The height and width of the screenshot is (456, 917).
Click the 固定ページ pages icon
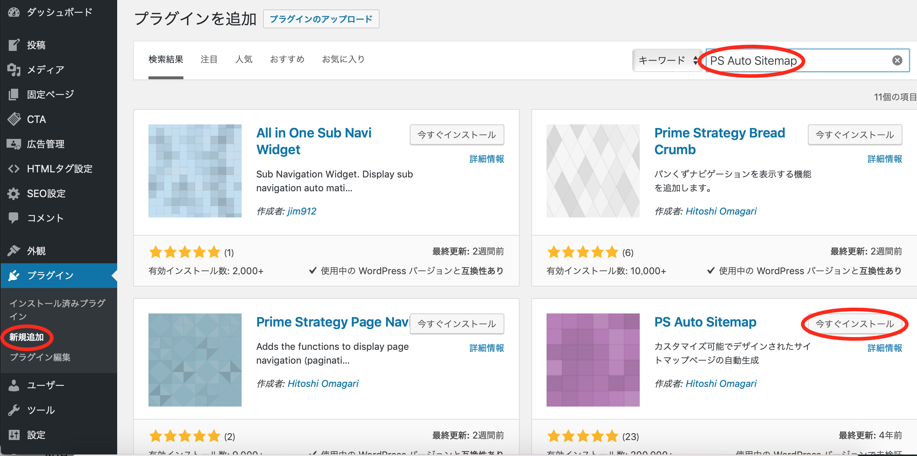[x=14, y=95]
